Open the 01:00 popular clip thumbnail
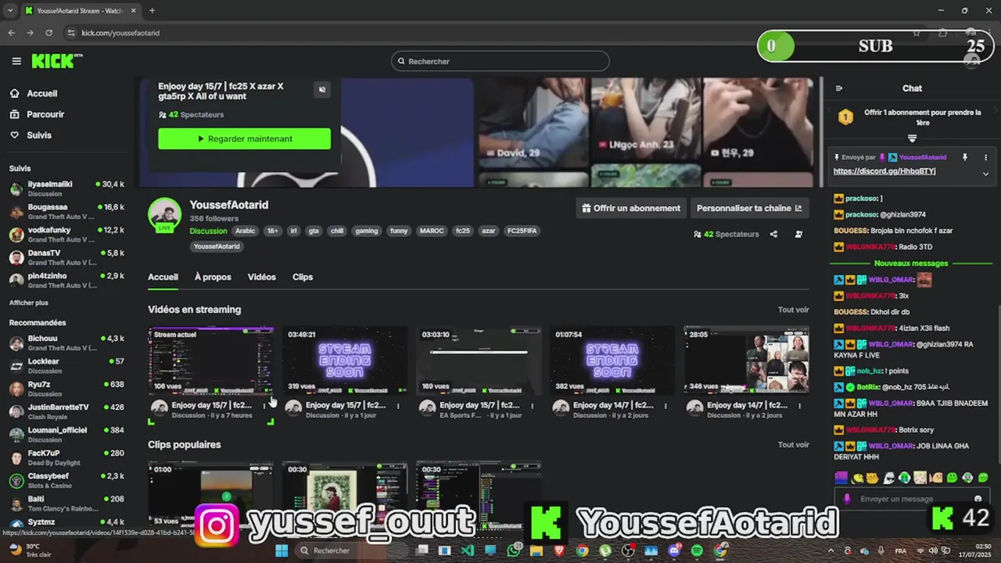The height and width of the screenshot is (563, 1001). tap(211, 494)
